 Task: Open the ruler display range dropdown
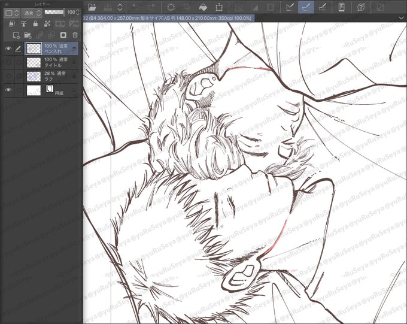(x=74, y=24)
